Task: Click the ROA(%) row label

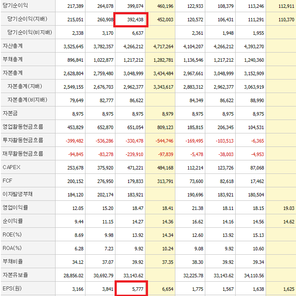Action: (12, 248)
